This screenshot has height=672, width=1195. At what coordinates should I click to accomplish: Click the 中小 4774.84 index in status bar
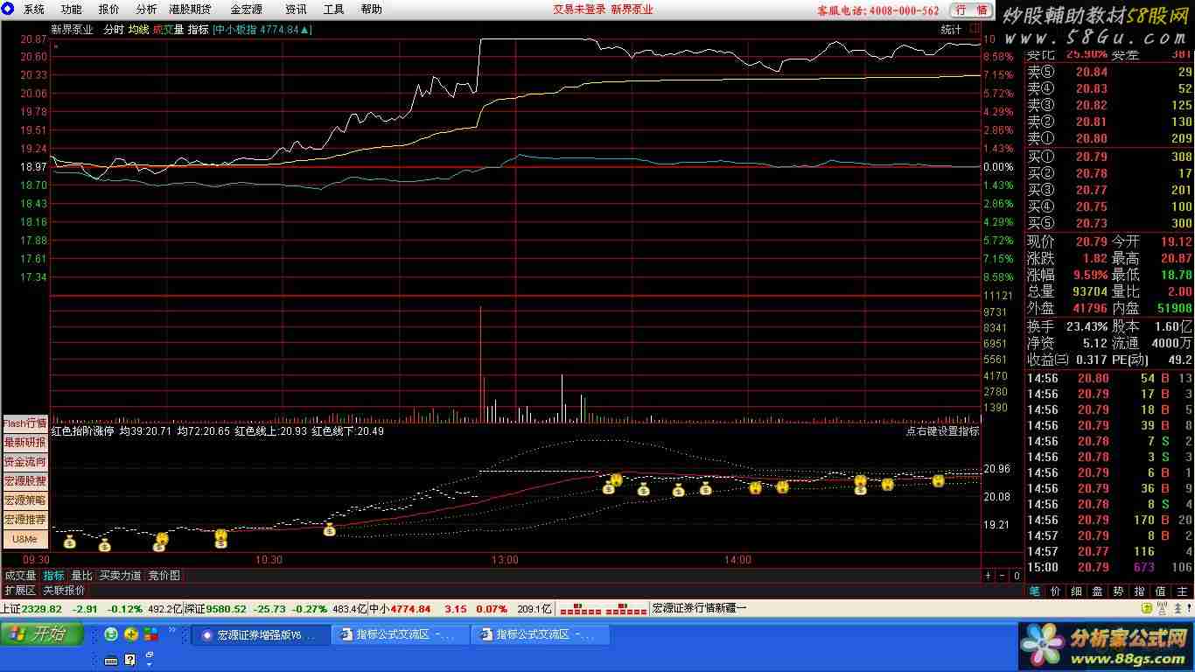tap(399, 608)
